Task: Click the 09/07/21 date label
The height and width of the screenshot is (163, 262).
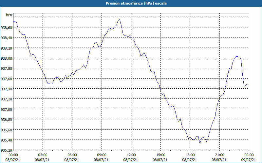Action: pyautogui.click(x=249, y=160)
